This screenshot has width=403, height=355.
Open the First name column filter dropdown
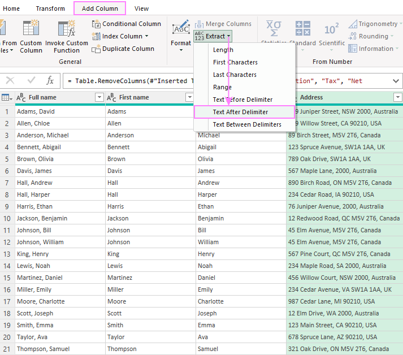(190, 97)
